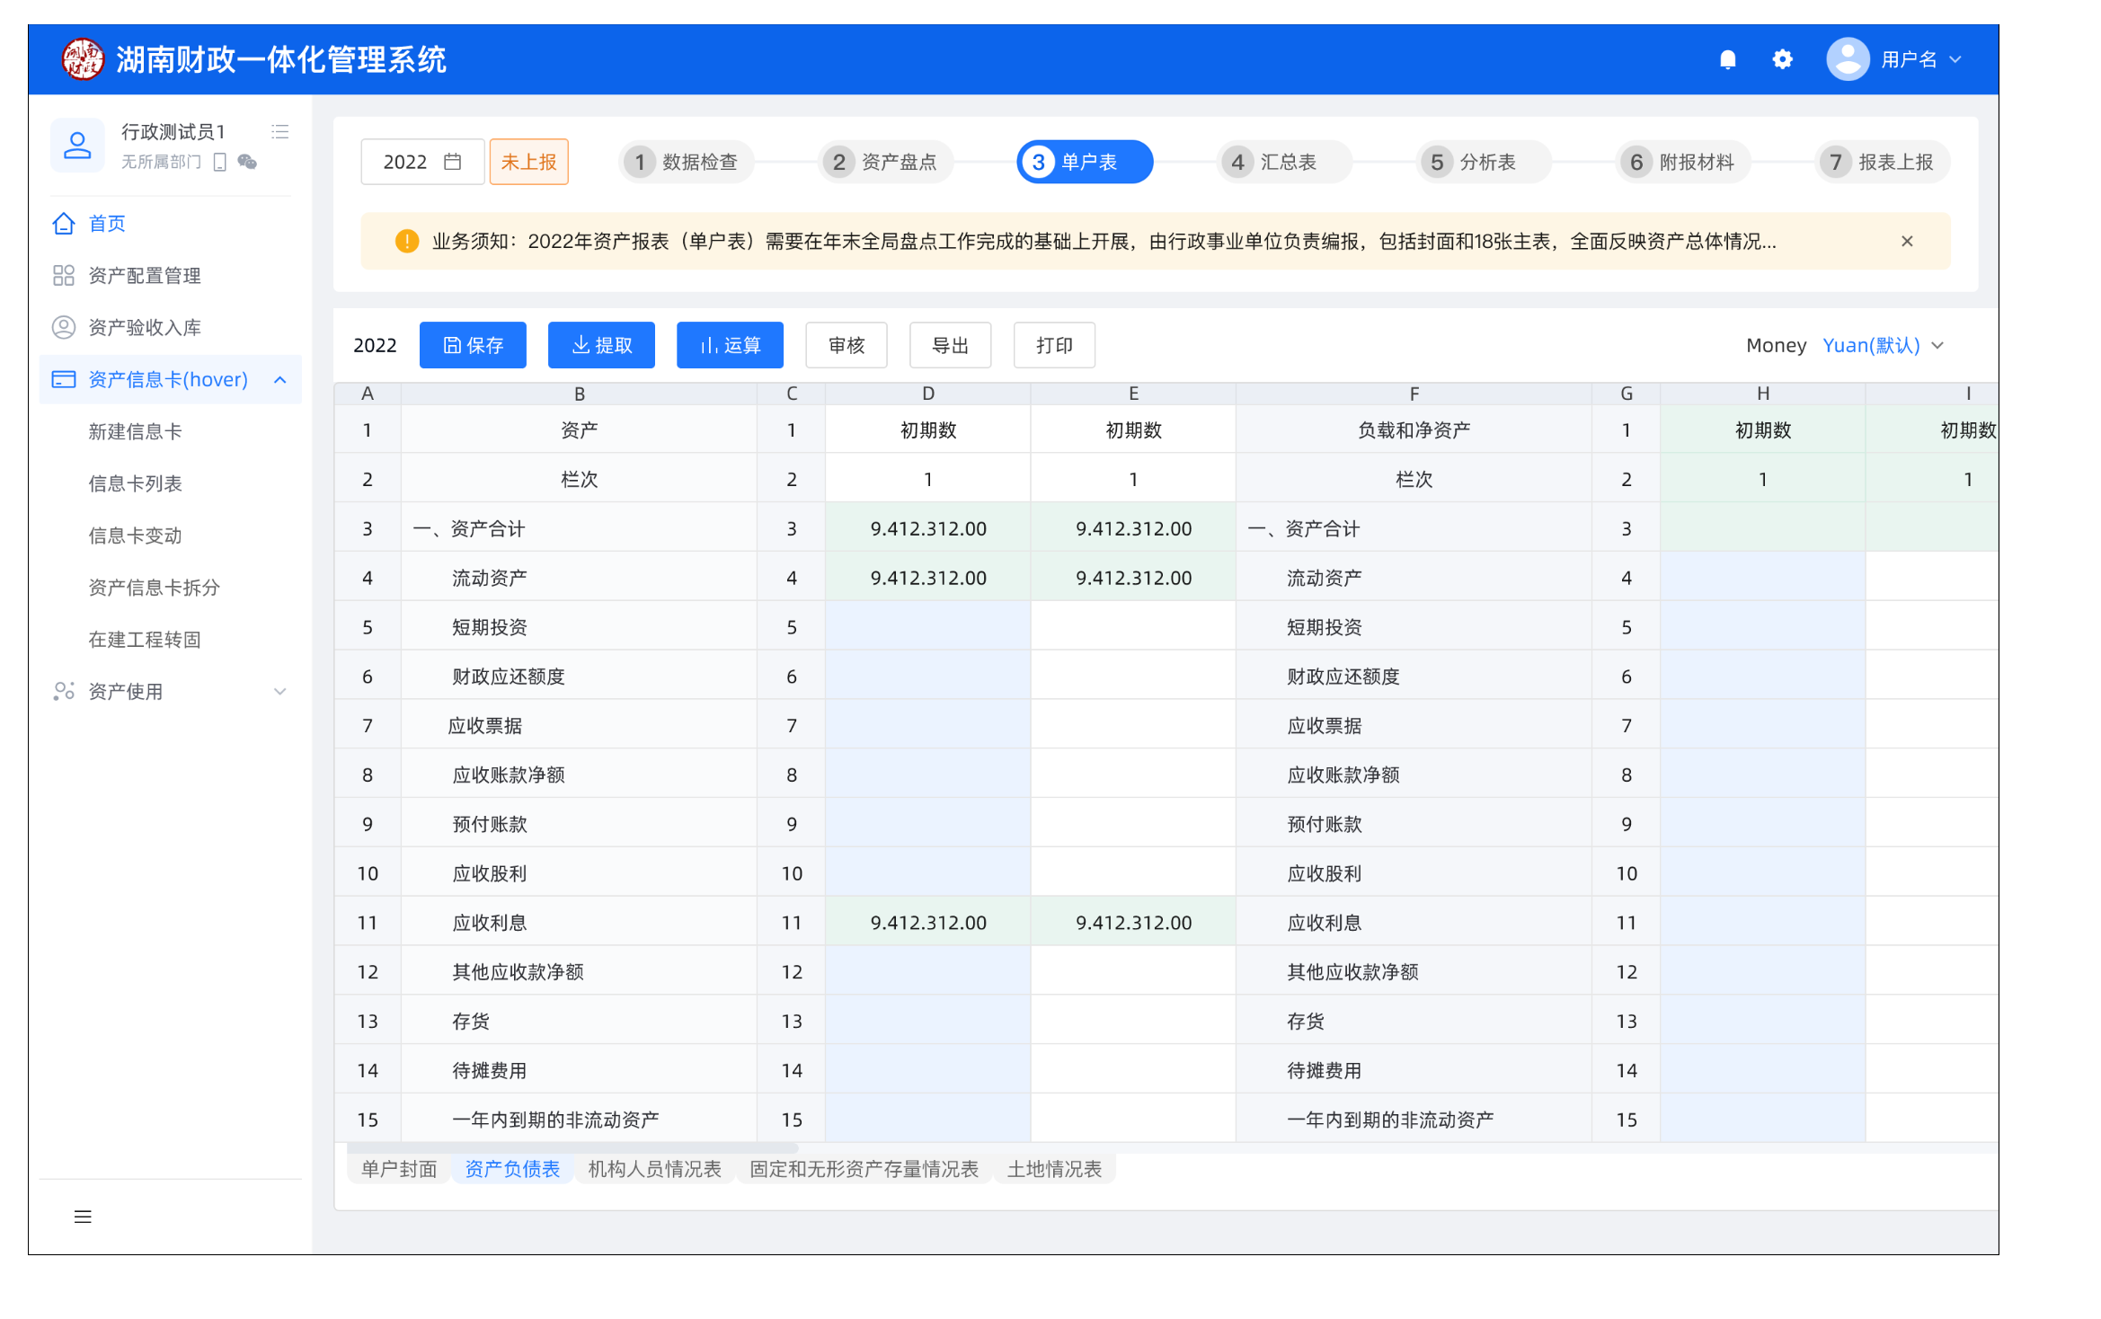
Task: Click the list icon beside 行政测试员1
Action: point(279,132)
